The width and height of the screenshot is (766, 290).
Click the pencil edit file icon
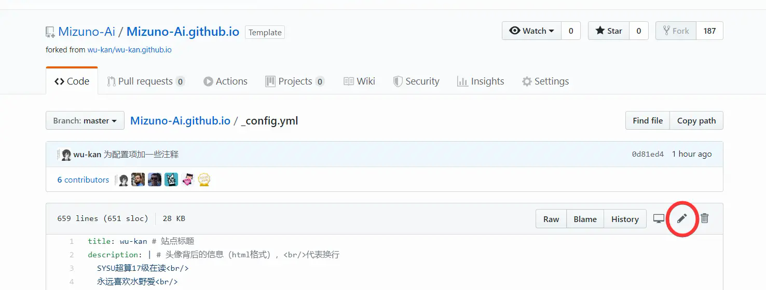click(682, 218)
